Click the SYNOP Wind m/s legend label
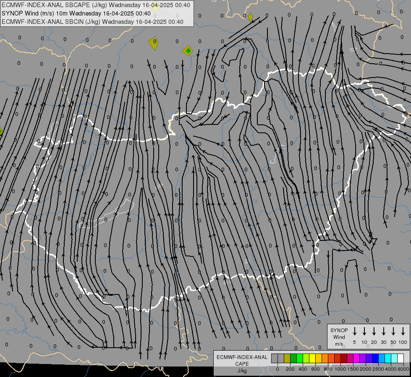The image size is (411, 377). click(339, 337)
